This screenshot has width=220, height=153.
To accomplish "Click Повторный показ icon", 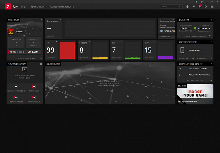I will point(16,97).
